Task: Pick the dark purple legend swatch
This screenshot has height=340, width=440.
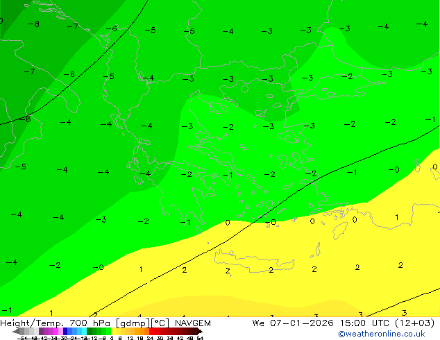Action: 41,331
